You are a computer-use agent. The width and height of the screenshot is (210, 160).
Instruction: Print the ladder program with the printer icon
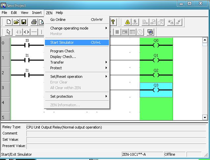click(34, 22)
